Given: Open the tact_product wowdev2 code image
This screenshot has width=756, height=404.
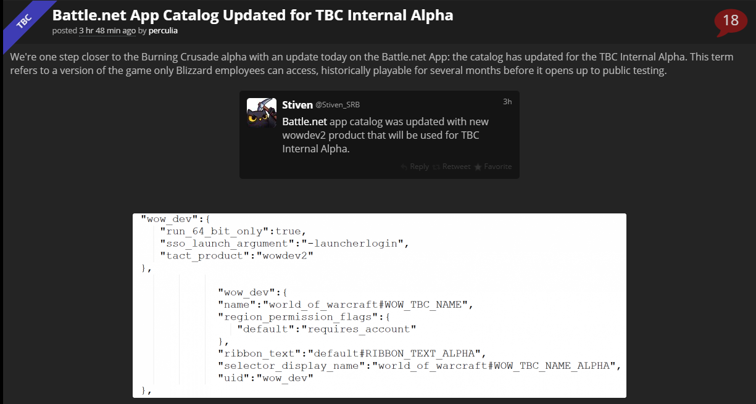Looking at the screenshot, I should click(380, 244).
